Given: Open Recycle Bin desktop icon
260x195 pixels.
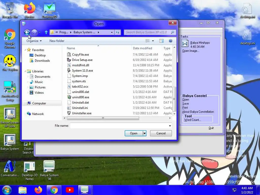Looking at the screenshot, I should click(10, 10).
